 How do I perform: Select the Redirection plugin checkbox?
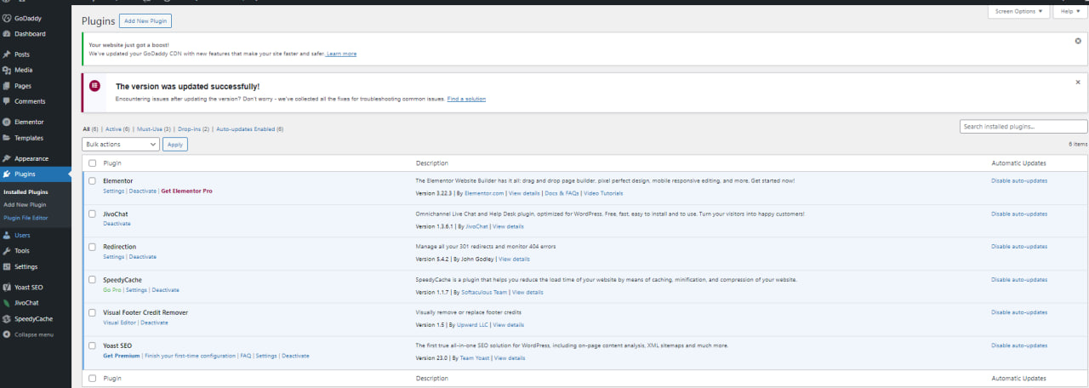(x=93, y=247)
